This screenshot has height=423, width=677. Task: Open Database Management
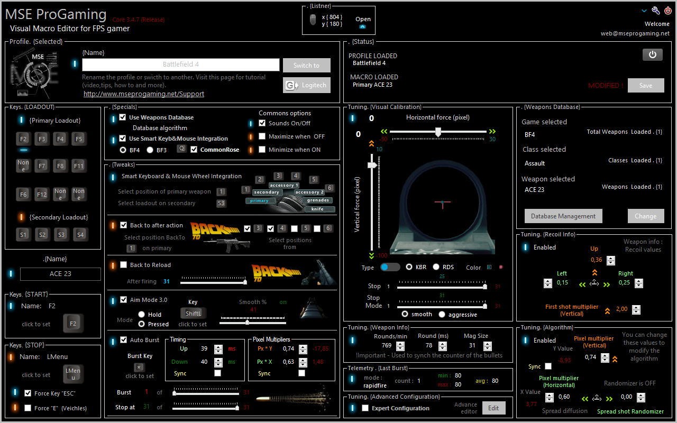[563, 216]
